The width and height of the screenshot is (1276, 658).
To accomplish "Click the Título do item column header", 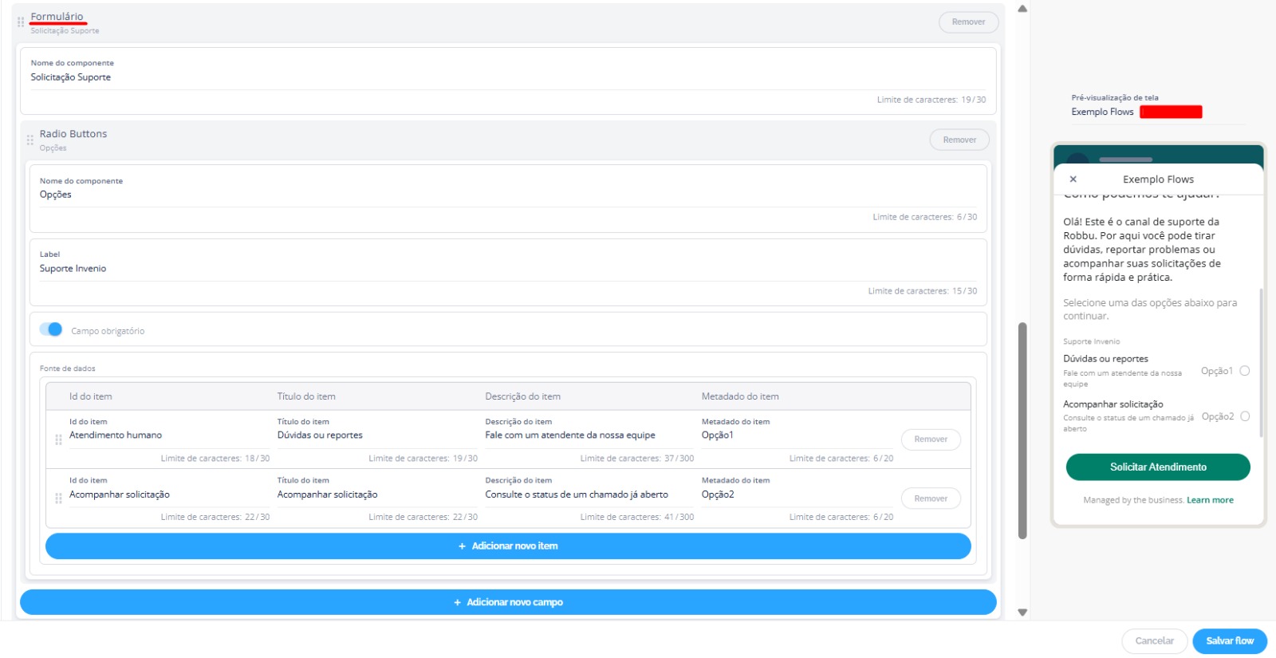I will click(x=306, y=396).
